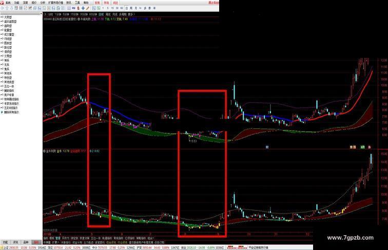The height and width of the screenshot is (250, 388).
Task: Click the 管理 button below chart
Action: [58, 238]
